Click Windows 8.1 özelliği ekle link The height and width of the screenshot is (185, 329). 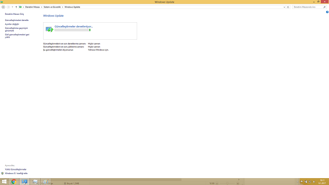[x=16, y=173]
